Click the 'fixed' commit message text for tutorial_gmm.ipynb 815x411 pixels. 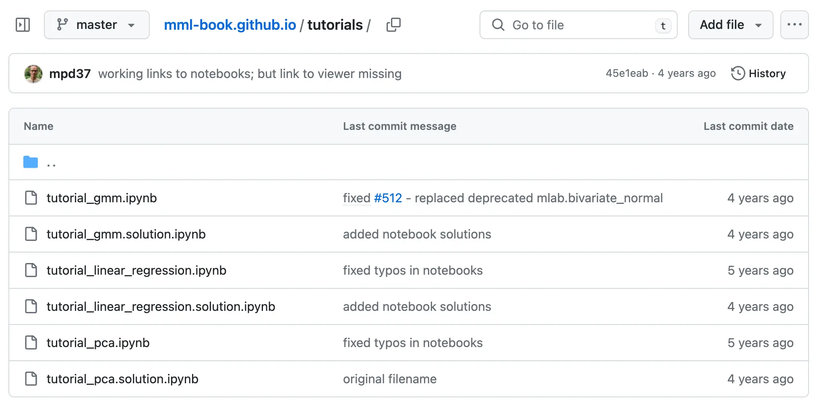[356, 198]
